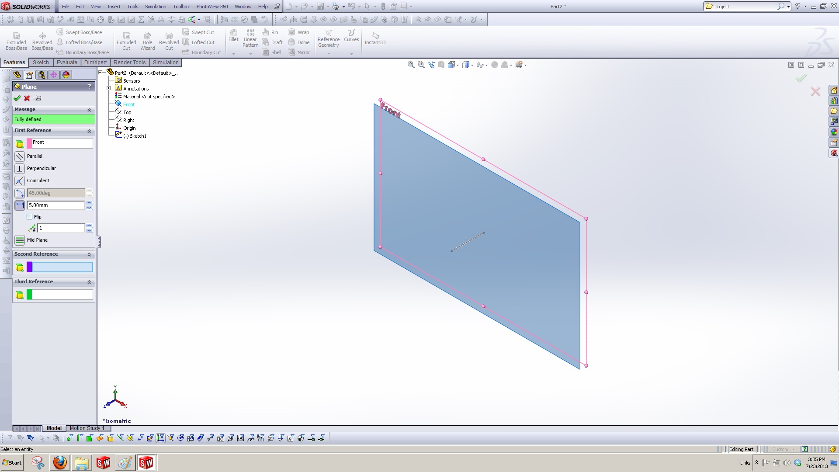Enable the Flip checkbox

[30, 217]
